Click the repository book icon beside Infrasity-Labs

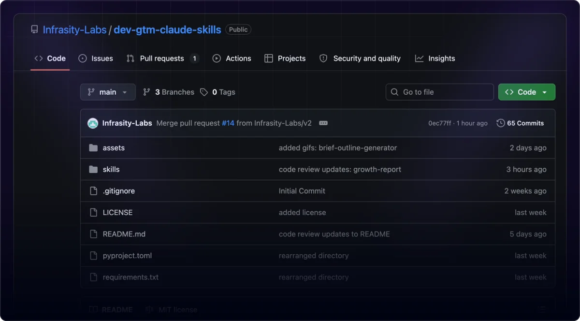click(x=34, y=29)
